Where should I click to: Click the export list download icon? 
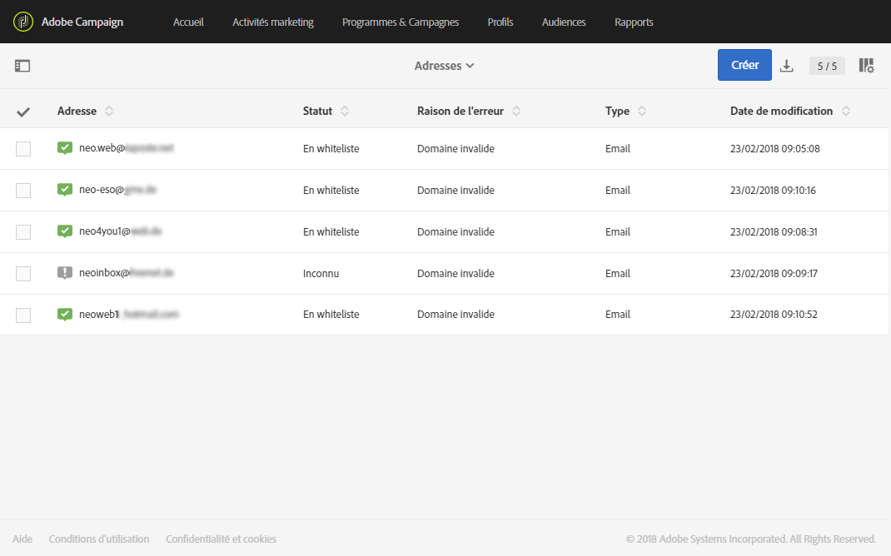[x=787, y=66]
